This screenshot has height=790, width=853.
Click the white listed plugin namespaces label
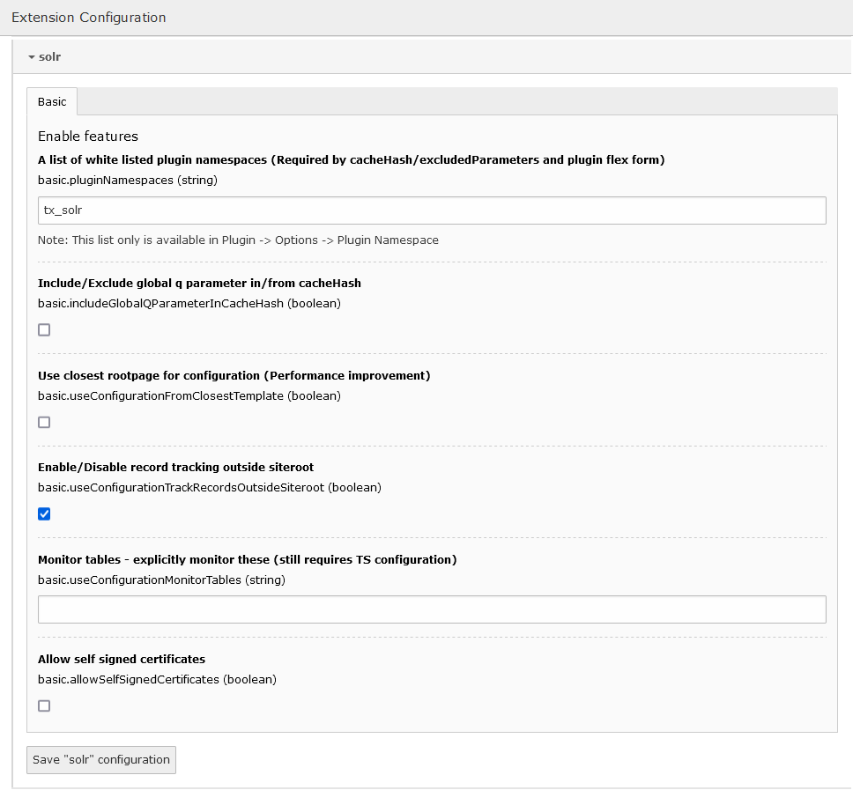(351, 160)
